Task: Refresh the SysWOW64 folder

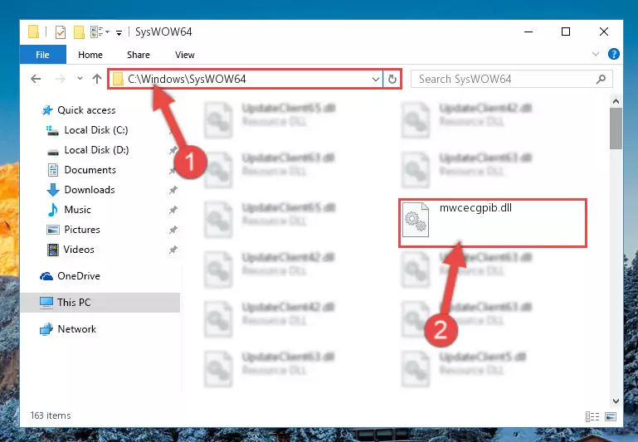Action: pyautogui.click(x=392, y=79)
